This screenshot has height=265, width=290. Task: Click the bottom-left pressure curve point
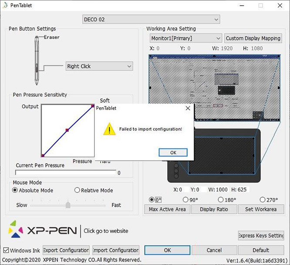(x=43, y=155)
